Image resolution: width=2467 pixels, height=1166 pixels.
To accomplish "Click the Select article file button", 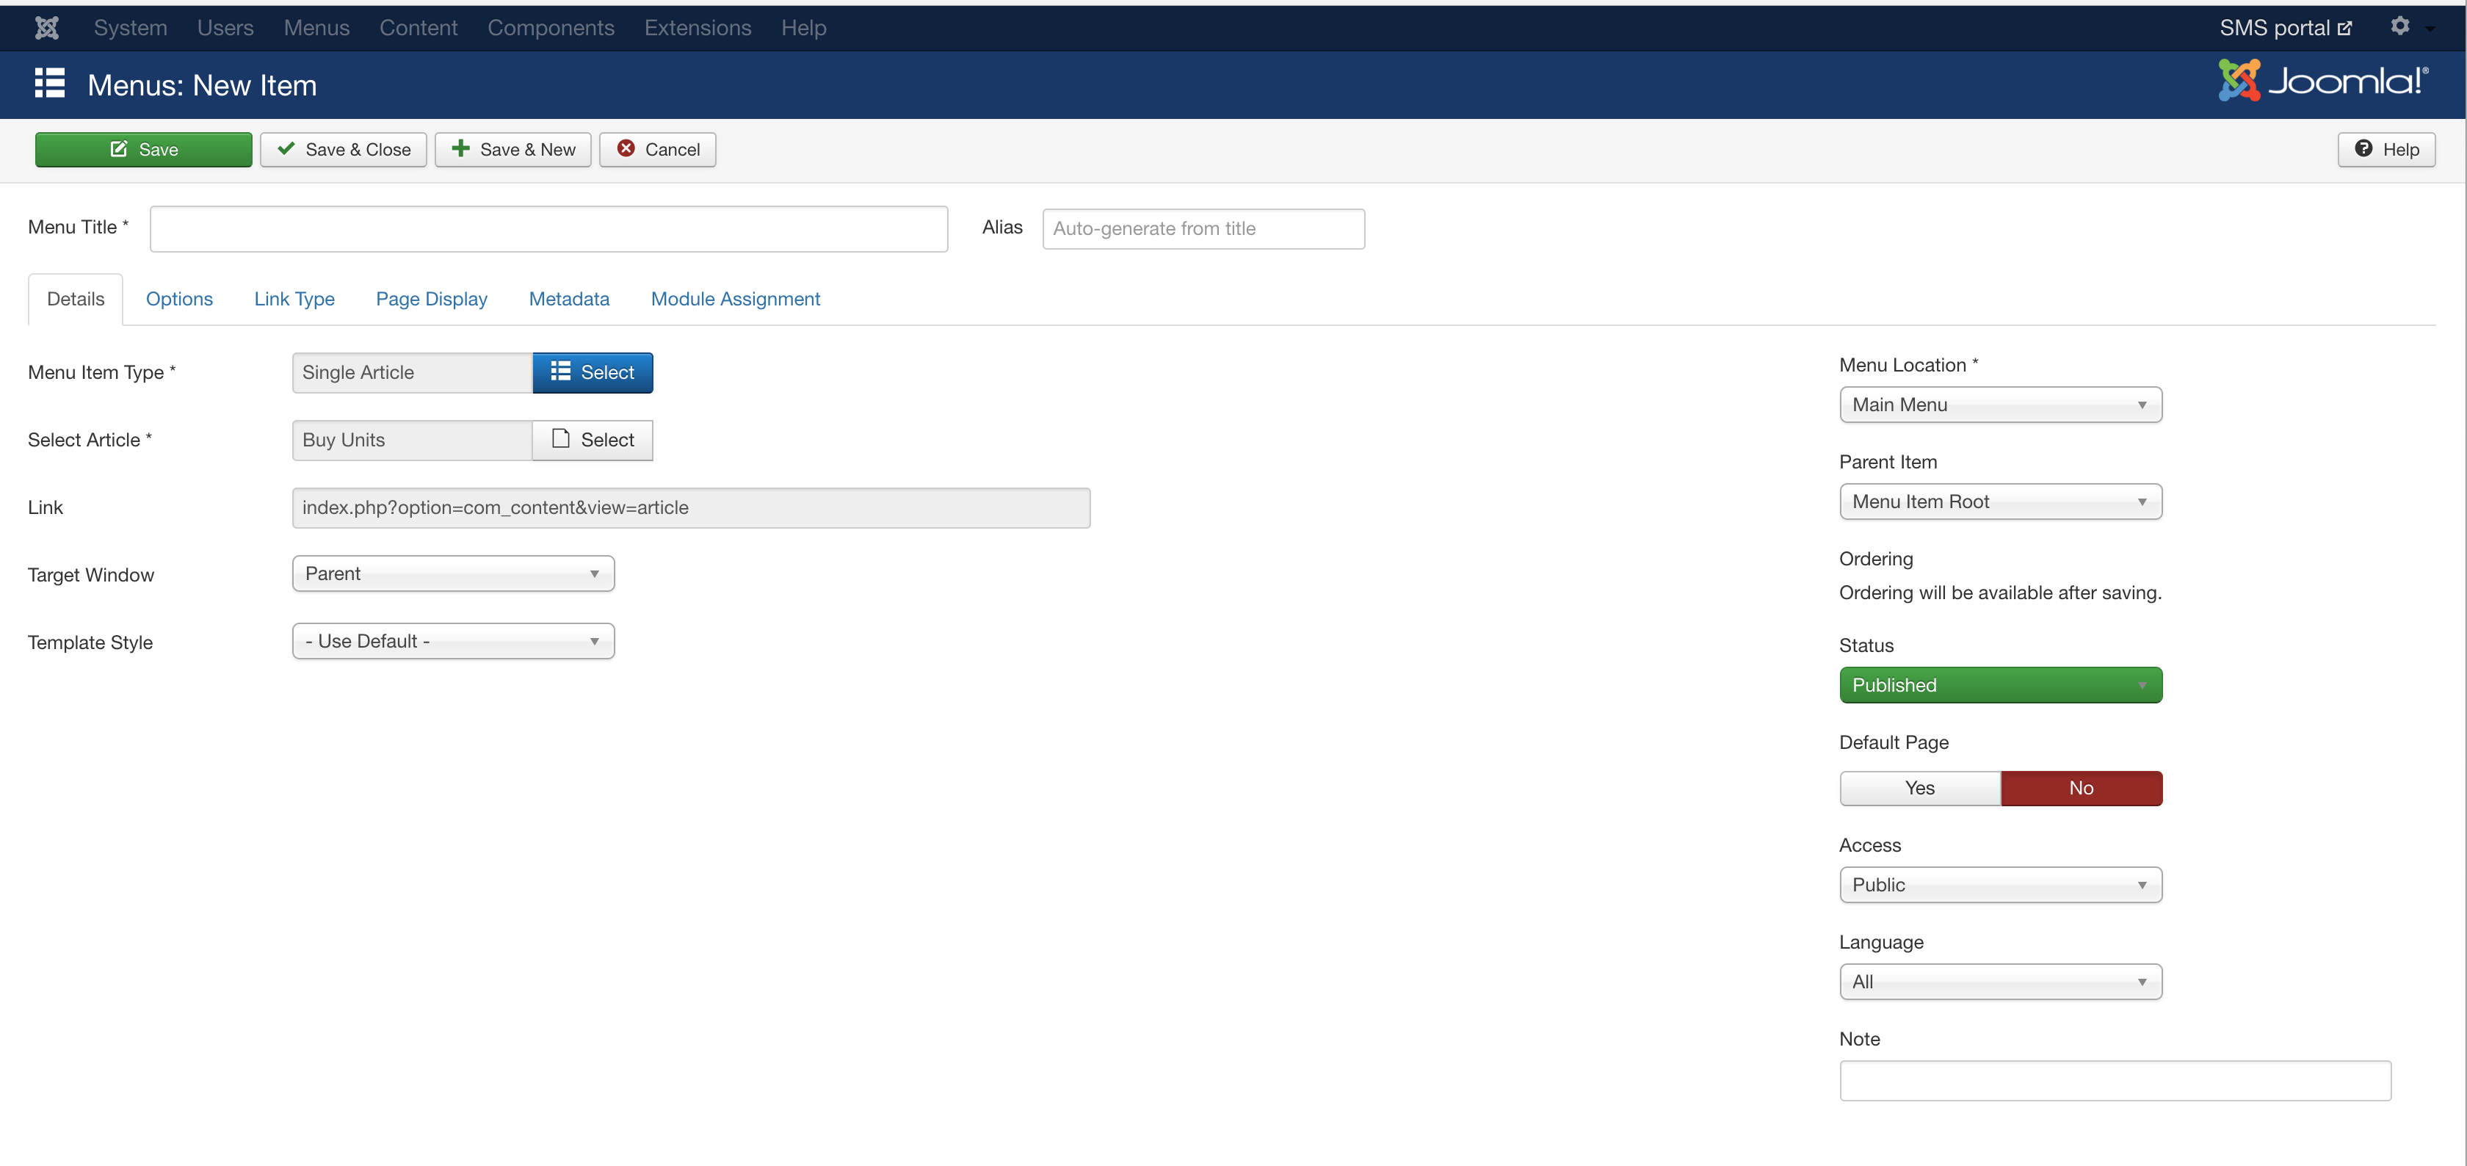I will click(593, 440).
